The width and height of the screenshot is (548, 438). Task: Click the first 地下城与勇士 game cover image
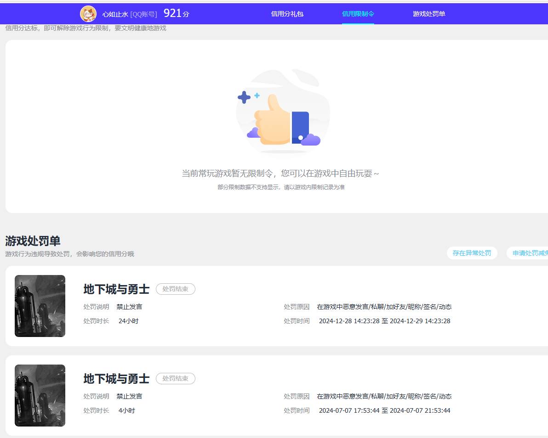click(x=40, y=306)
